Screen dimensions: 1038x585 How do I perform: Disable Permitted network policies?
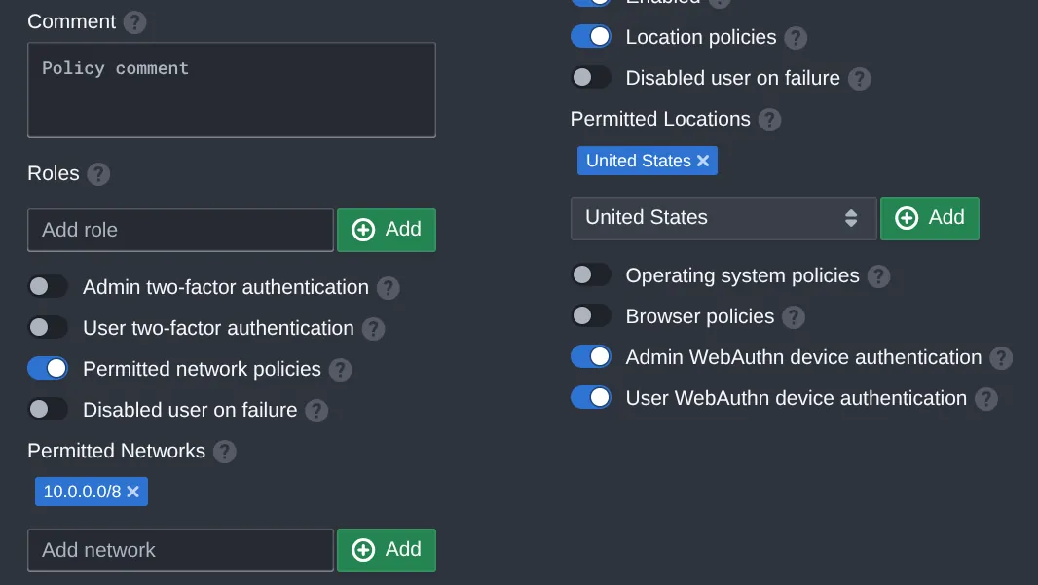[x=48, y=369]
